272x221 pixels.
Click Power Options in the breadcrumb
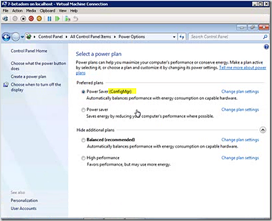[131, 37]
